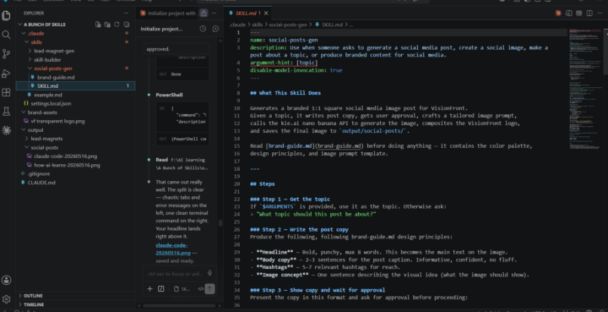
Task: Send the chat message with arrow button
Action: click(x=209, y=288)
